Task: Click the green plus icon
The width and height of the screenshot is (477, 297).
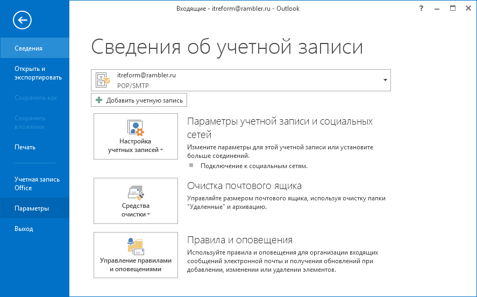Action: (x=99, y=100)
